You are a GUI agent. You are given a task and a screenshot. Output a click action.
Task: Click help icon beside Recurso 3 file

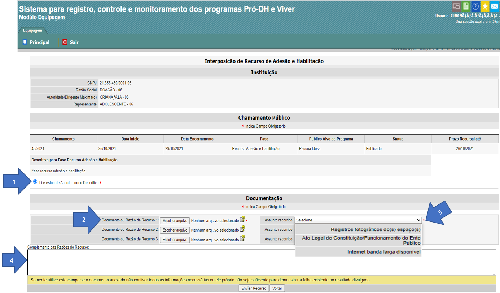coord(243,238)
